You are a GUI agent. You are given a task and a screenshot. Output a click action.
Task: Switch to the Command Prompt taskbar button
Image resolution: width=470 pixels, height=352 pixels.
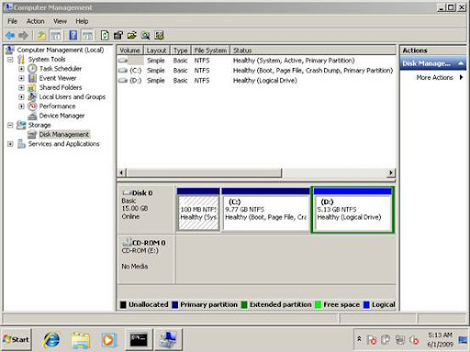pyautogui.click(x=139, y=339)
